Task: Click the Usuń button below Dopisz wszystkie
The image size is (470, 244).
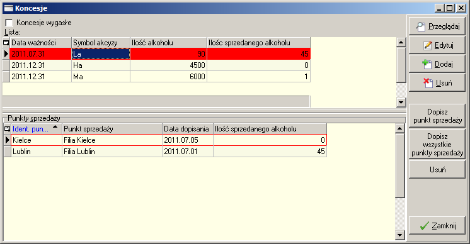Action: (x=437, y=170)
